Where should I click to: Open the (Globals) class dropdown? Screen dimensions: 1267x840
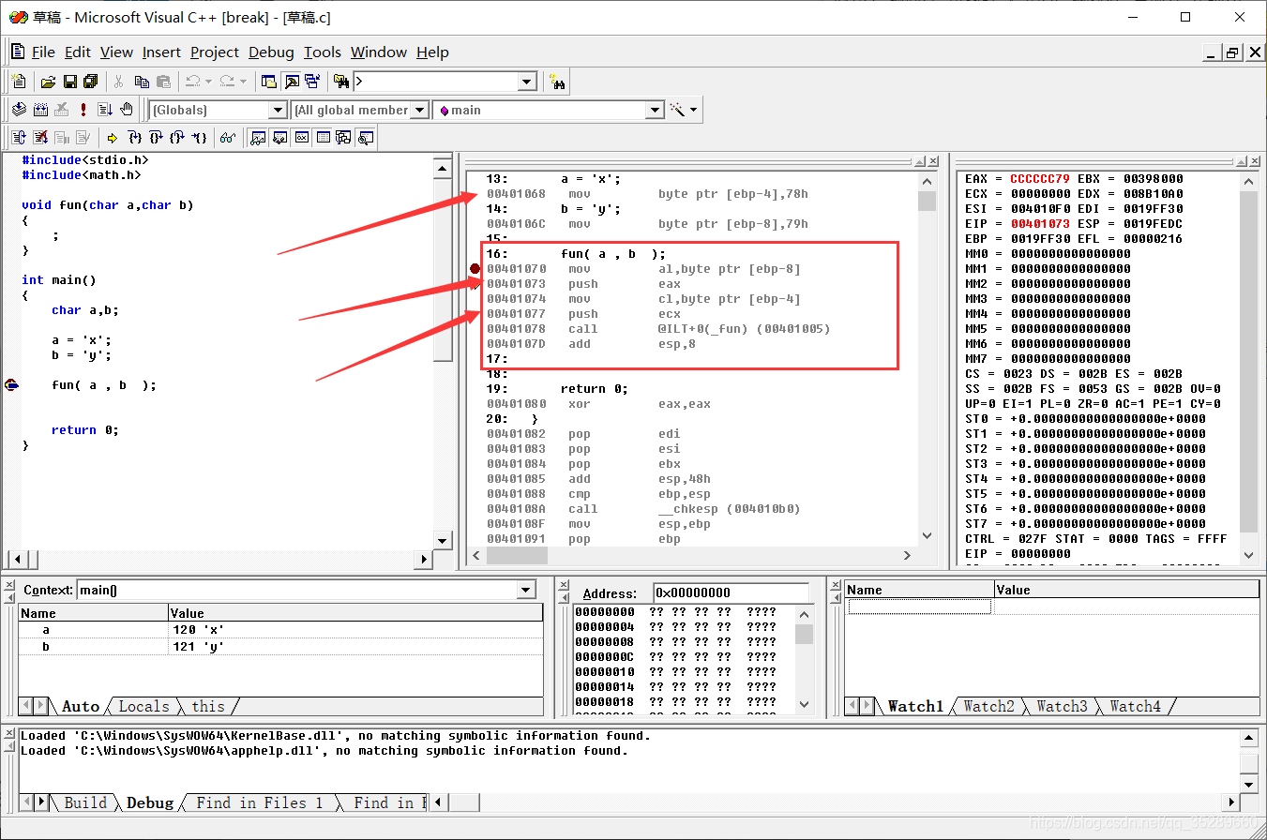click(x=278, y=111)
